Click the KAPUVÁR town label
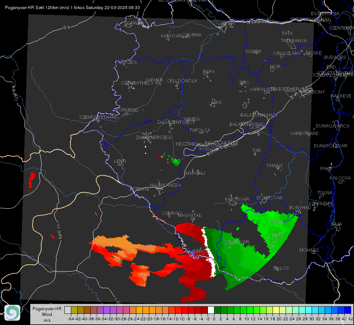The image size is (354, 325). [x=172, y=36]
